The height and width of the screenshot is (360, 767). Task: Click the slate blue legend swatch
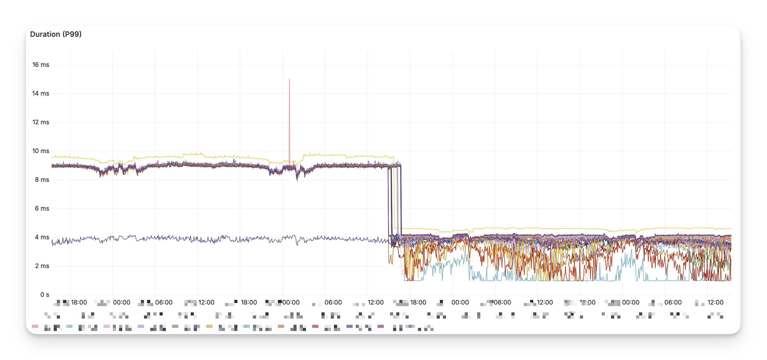pos(349,326)
